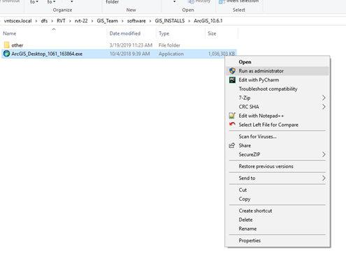Navigate to GIS_INSTALLS in address bar
The image size is (346, 253).
(170, 21)
